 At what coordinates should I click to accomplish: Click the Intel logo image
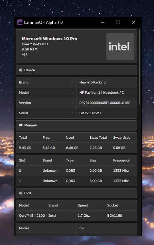pos(120,46)
